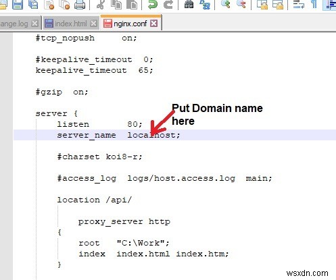Zoom out using the magnifier minus icon
The image size is (336, 280).
[241, 4]
